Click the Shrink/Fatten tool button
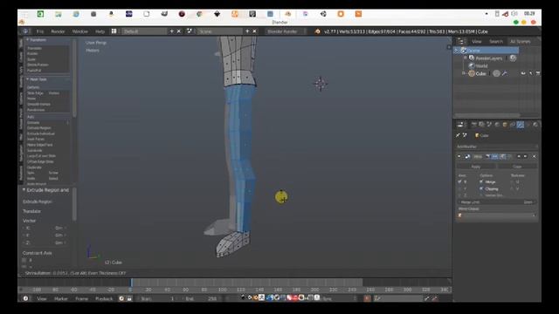559x314 pixels. point(47,65)
